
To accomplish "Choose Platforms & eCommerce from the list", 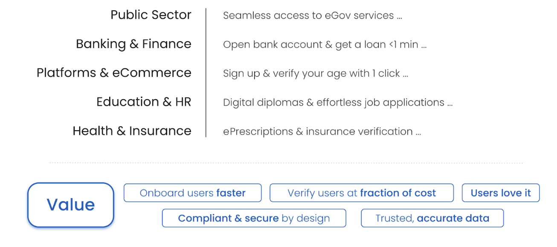I will [114, 73].
